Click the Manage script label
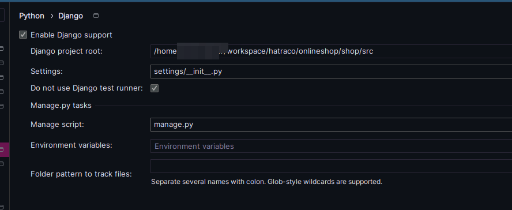The height and width of the screenshot is (210, 512). click(x=57, y=125)
